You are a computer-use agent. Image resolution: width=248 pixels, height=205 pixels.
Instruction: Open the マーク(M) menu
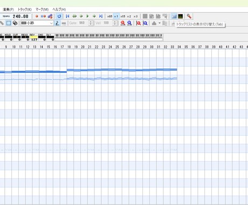coord(42,9)
